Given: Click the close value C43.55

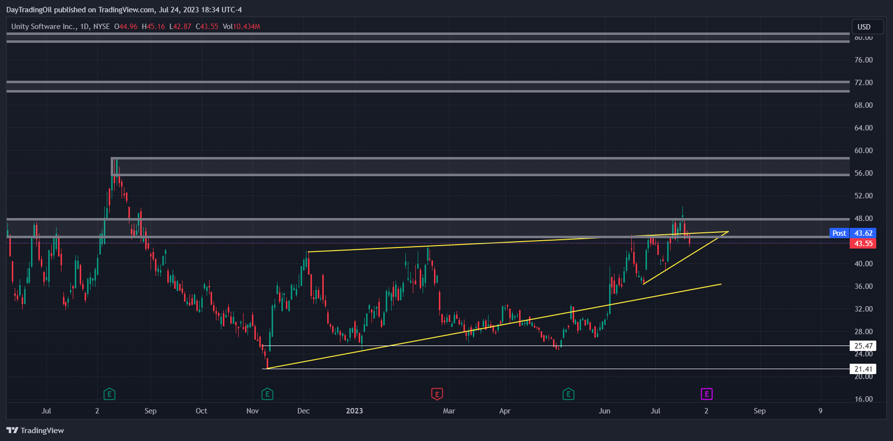Looking at the screenshot, I should coord(207,27).
